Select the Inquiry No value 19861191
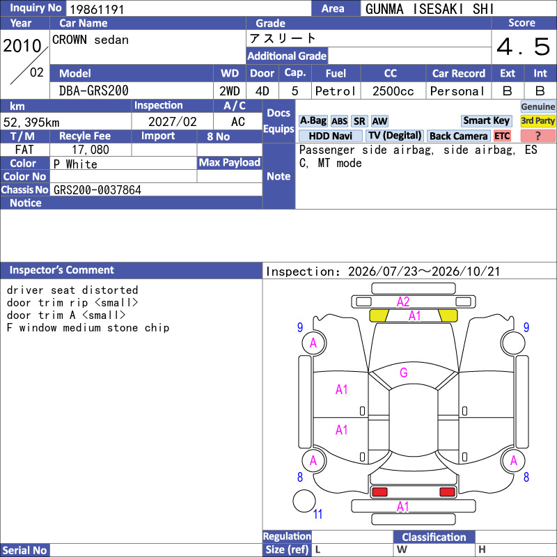The height and width of the screenshot is (557, 557). click(x=97, y=9)
